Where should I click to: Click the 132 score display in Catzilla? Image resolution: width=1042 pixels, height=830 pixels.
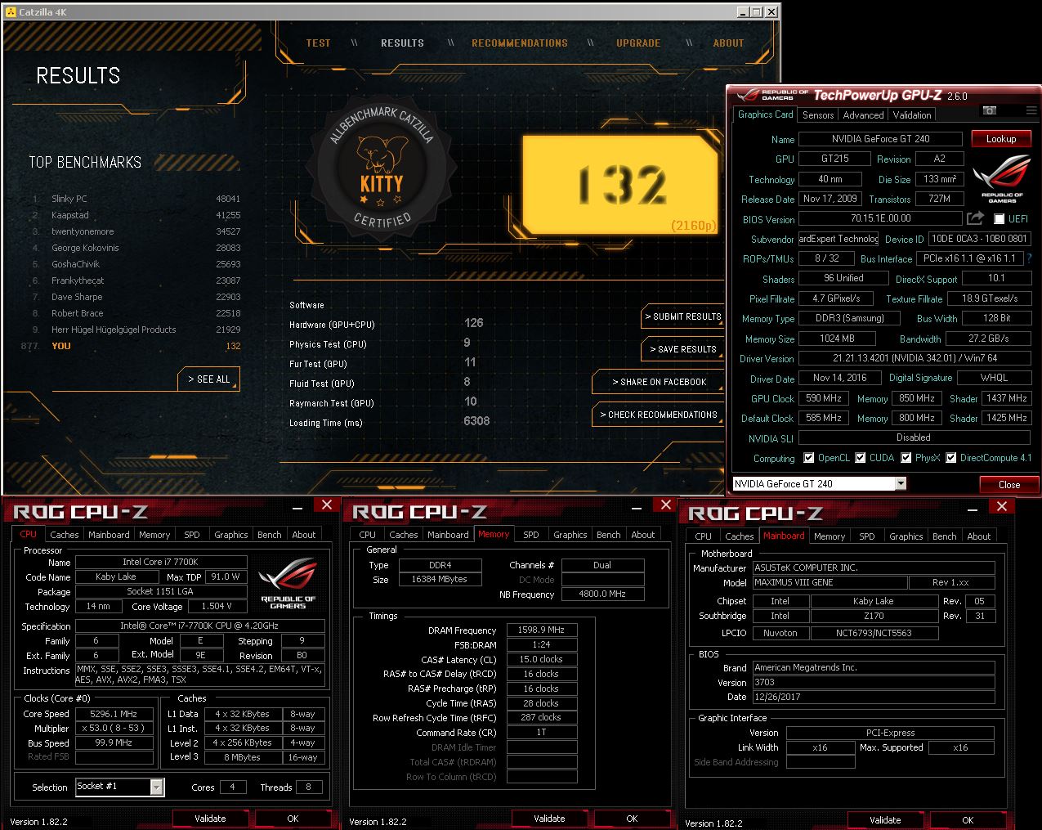tap(619, 185)
